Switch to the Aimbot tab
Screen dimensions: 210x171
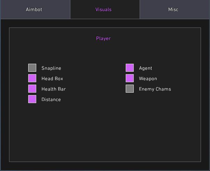(x=35, y=9)
